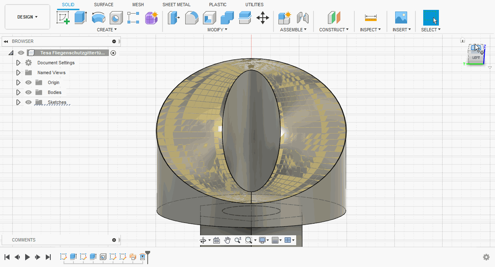This screenshot has width=495, height=267.
Task: Click the New Component icon
Action: click(x=284, y=18)
